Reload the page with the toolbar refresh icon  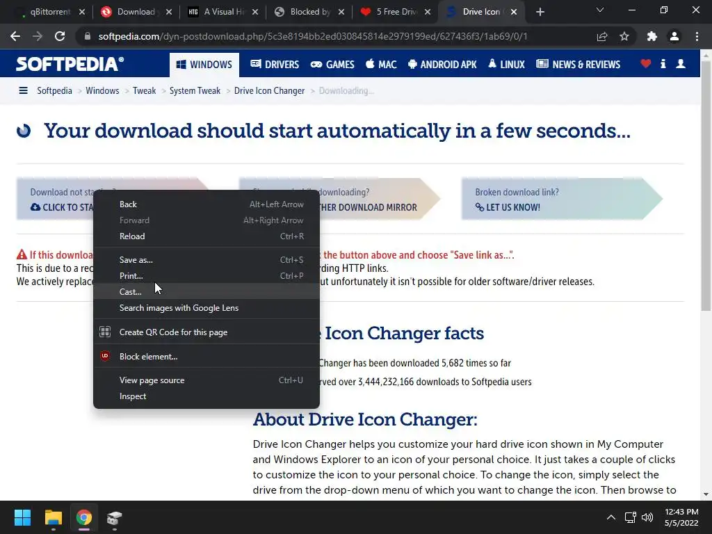point(60,36)
